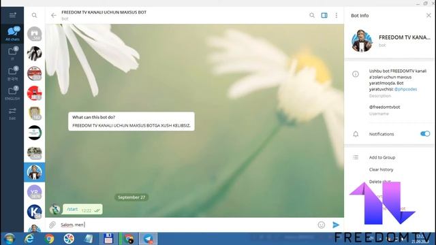Open the bot's profile picture in Bot Info
Image resolution: width=436 pixels, height=245 pixels.
tap(362, 41)
